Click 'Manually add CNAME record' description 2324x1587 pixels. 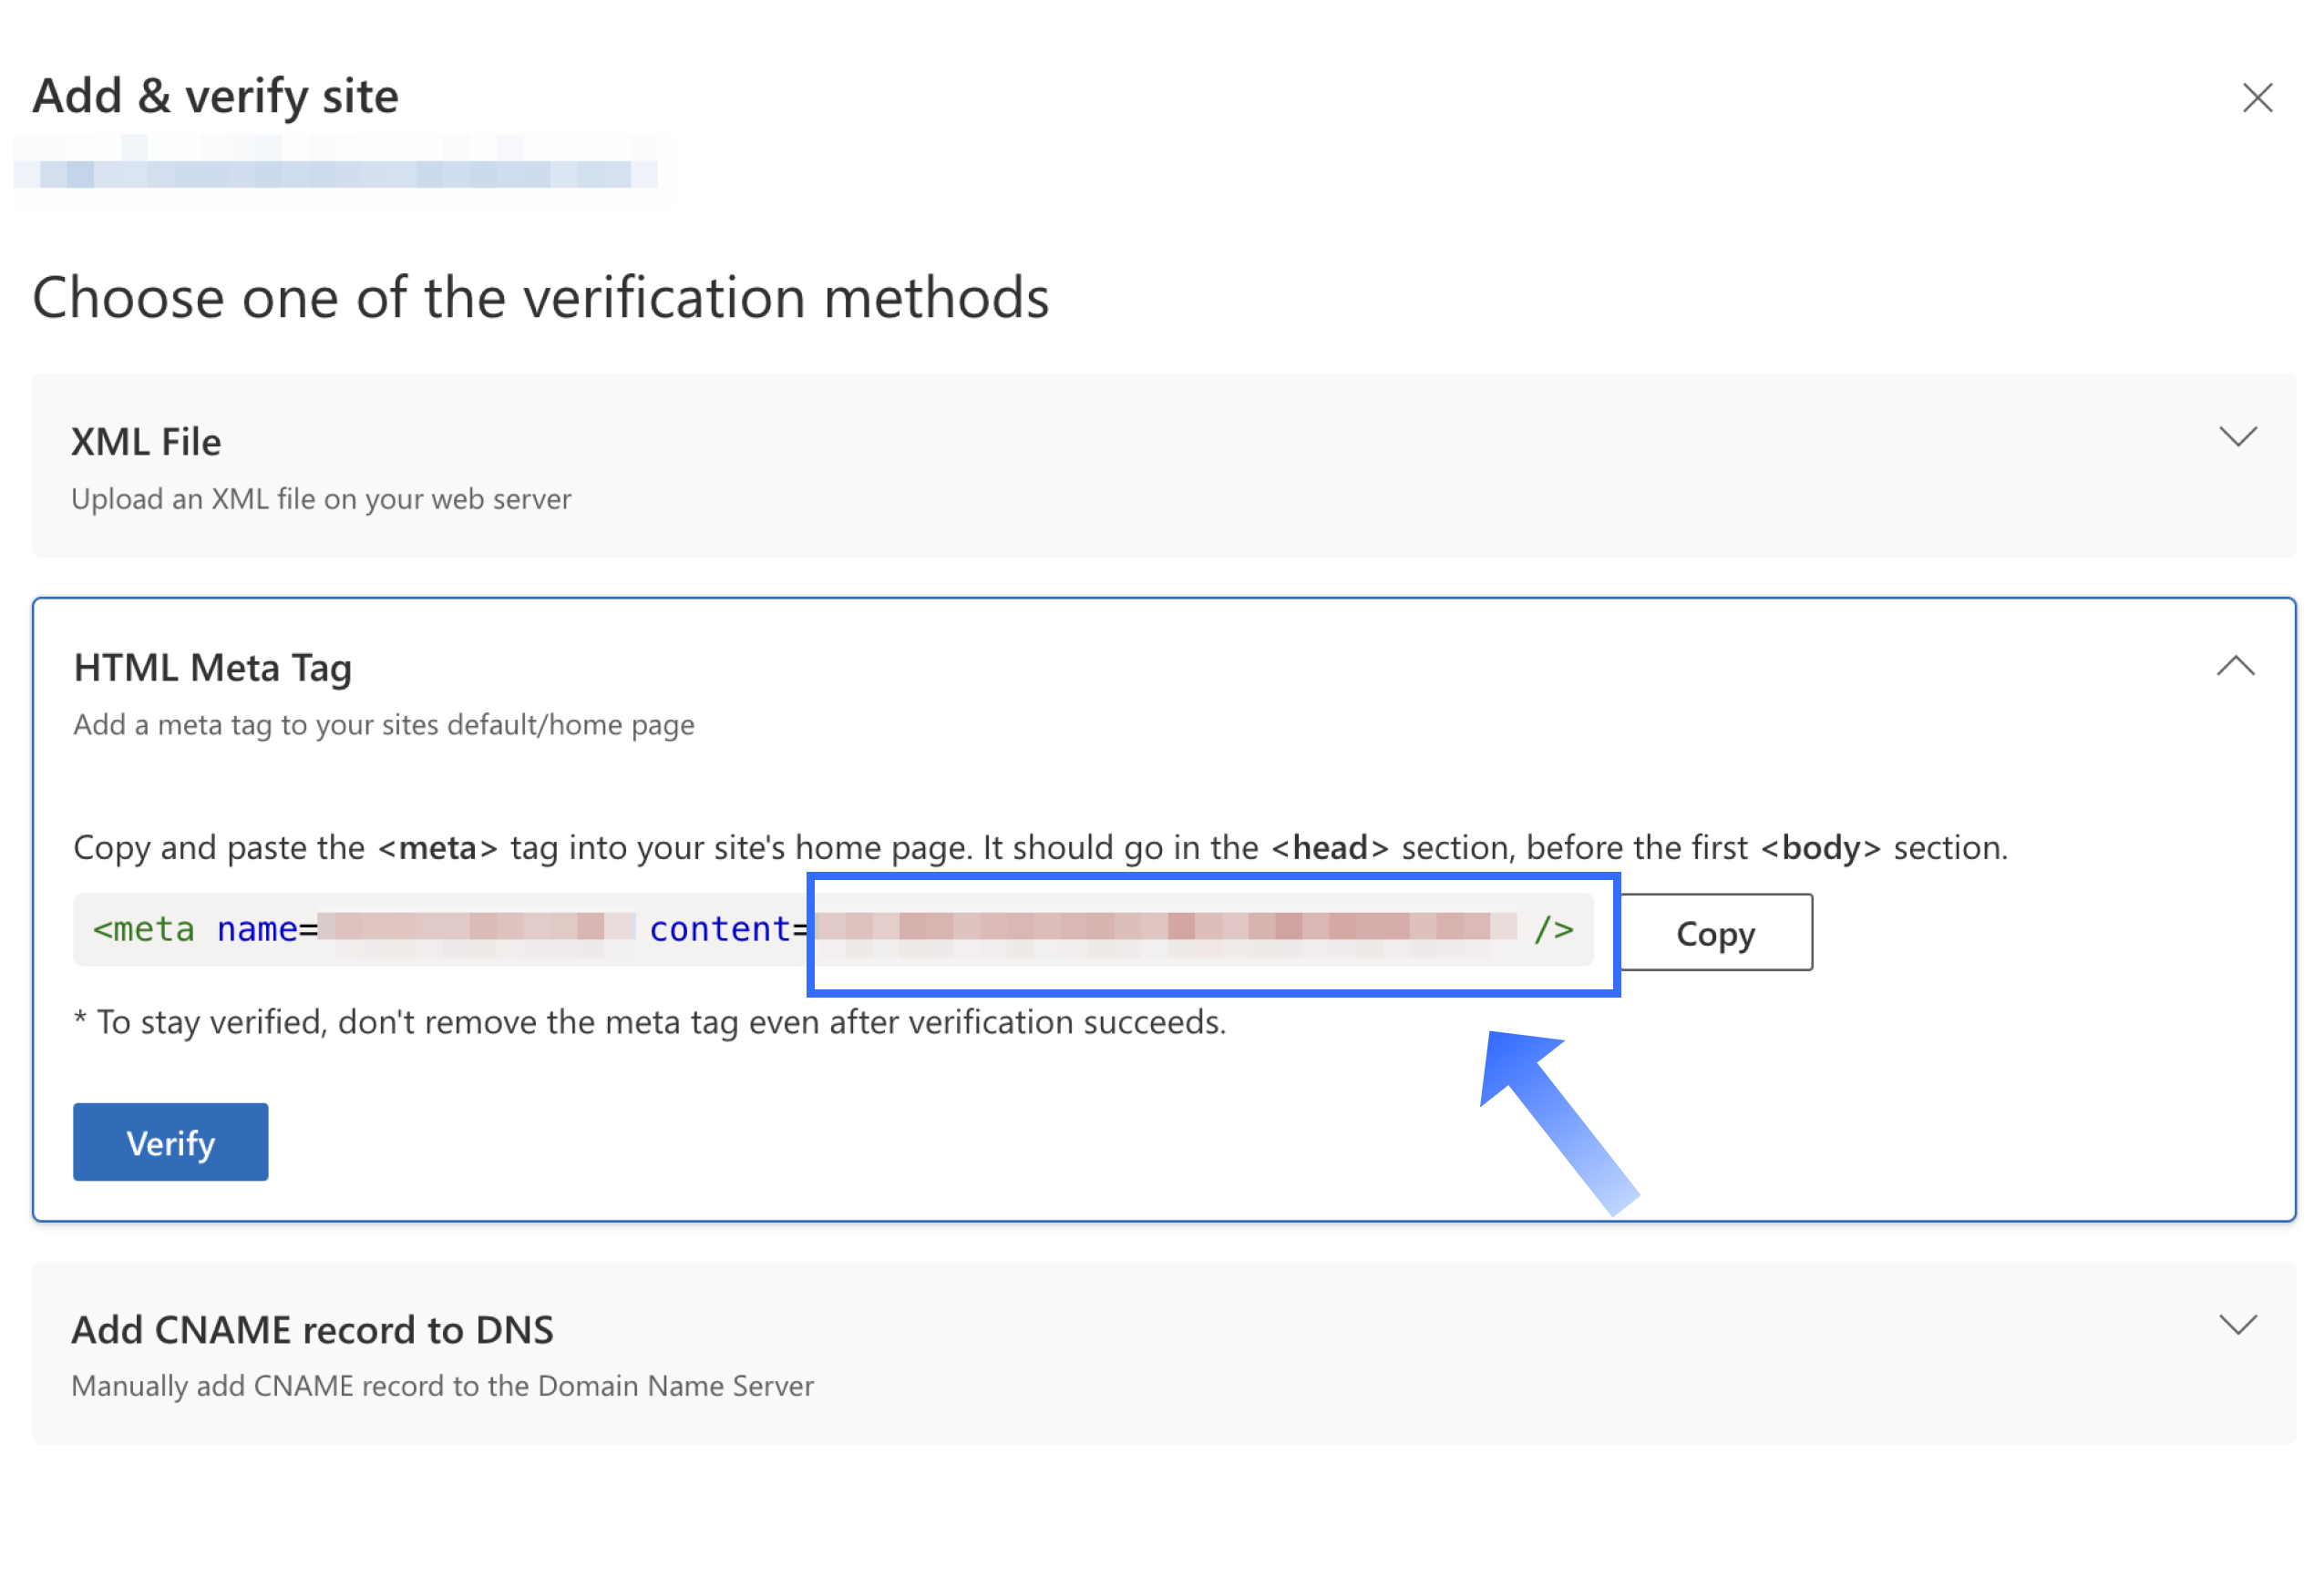[442, 1387]
